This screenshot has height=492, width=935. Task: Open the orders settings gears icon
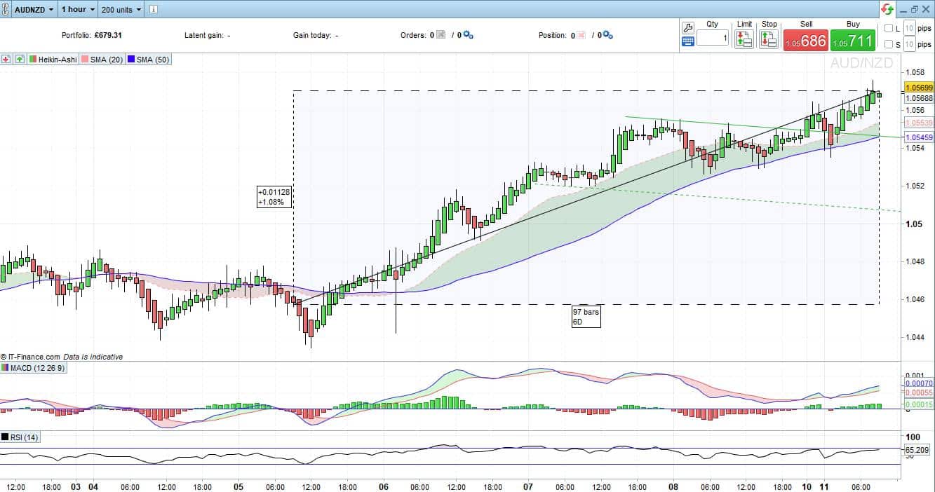[469, 35]
